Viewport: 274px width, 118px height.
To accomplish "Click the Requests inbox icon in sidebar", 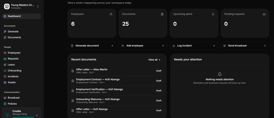I will coord(5,59).
